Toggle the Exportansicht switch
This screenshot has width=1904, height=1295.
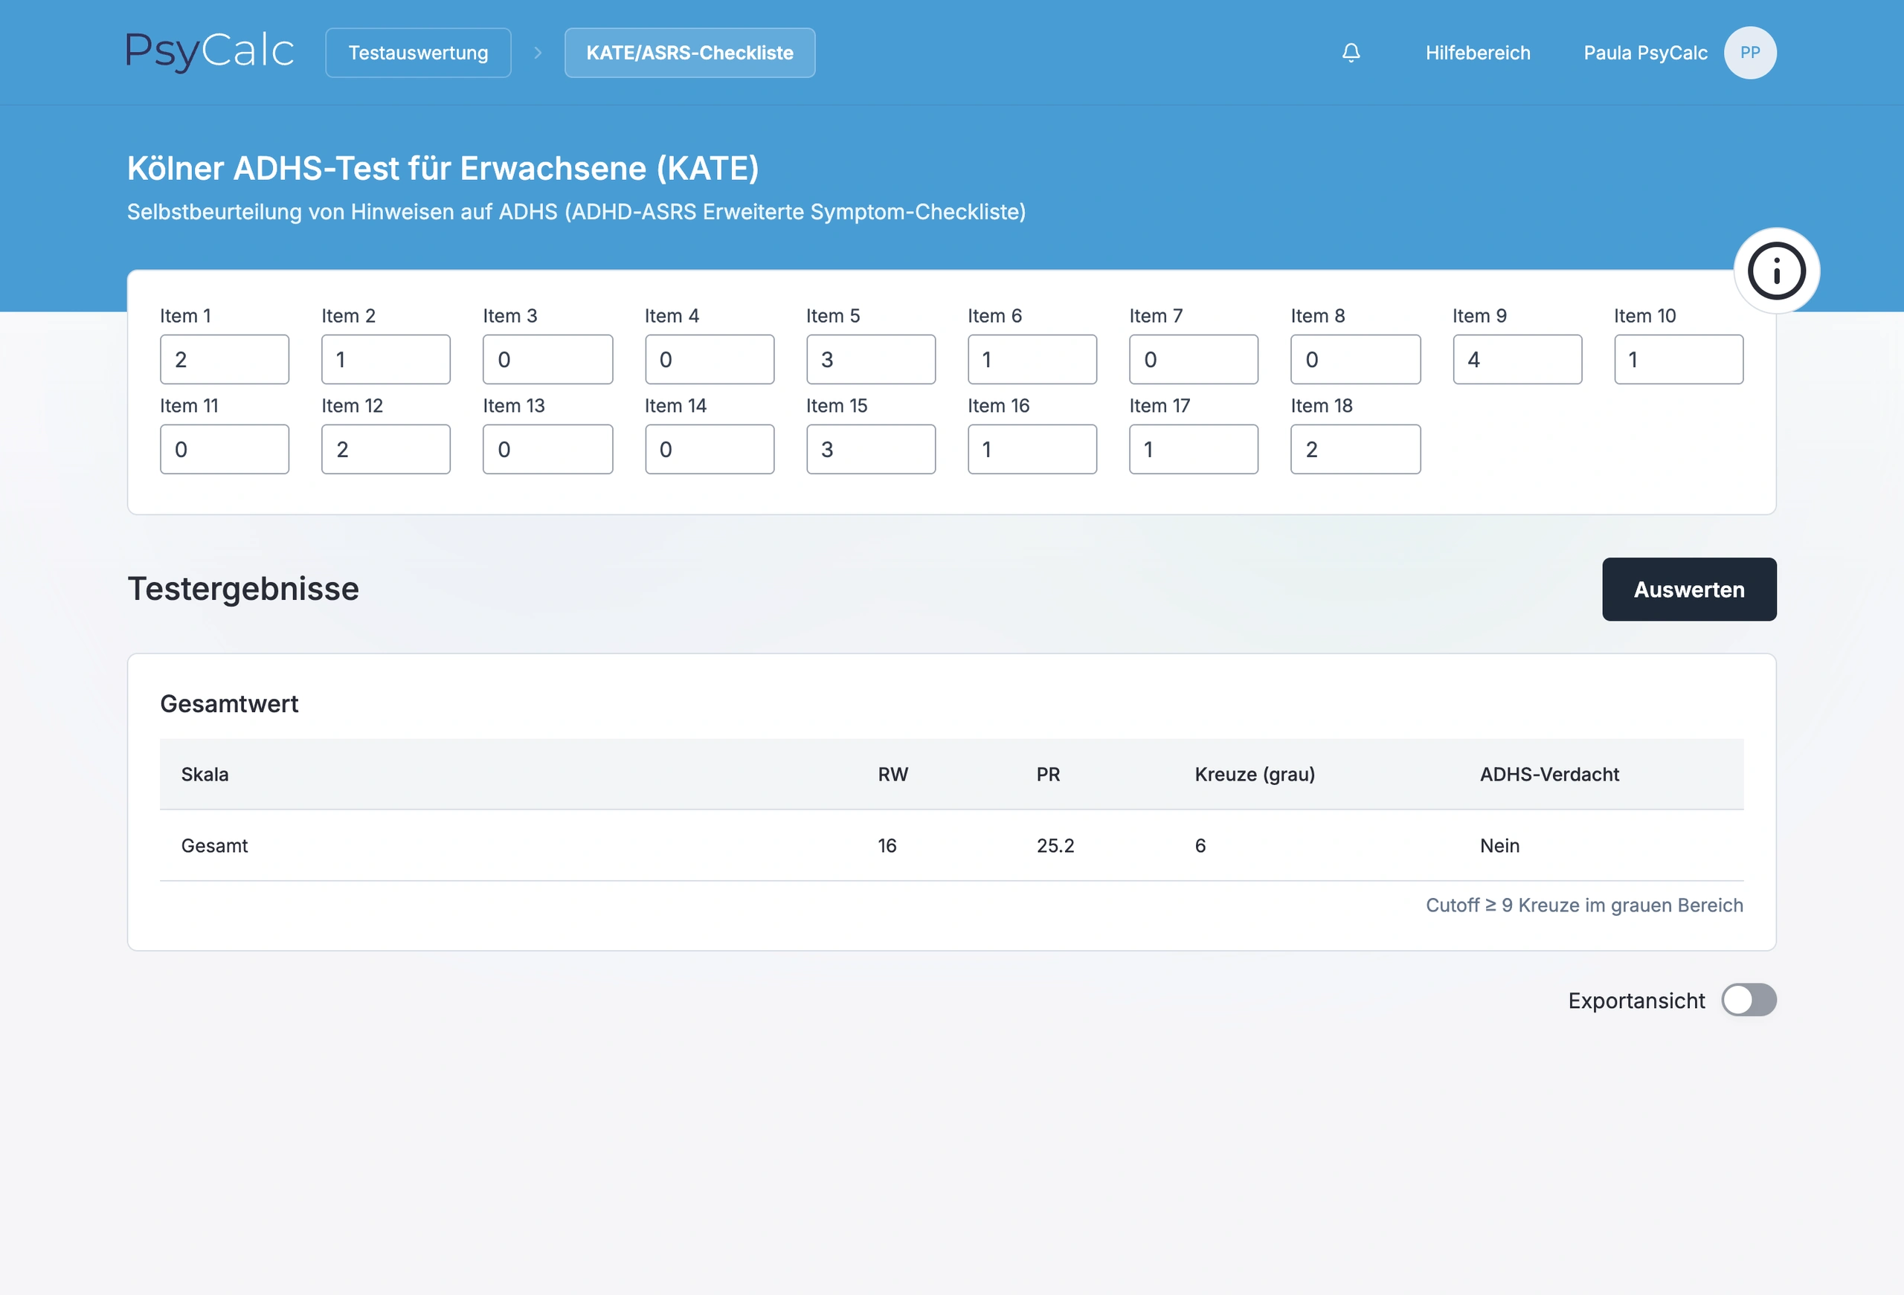1749,1000
